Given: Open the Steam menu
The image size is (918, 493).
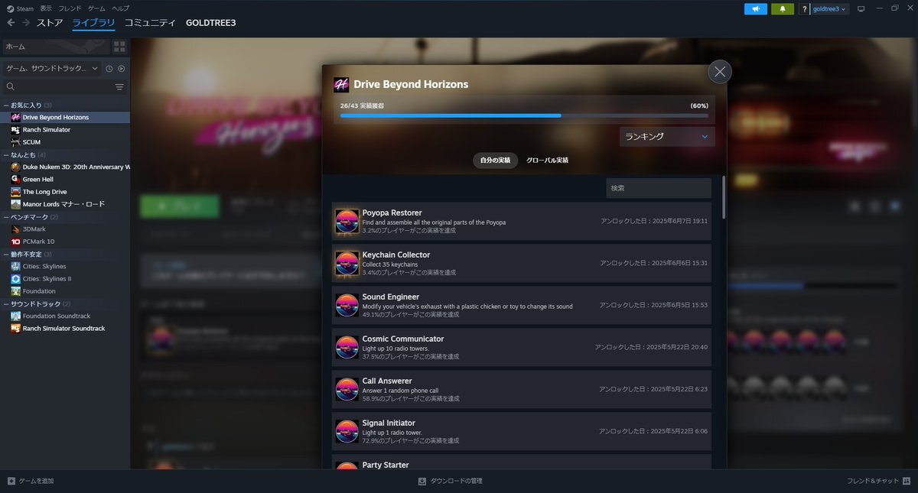Looking at the screenshot, I should point(20,8).
